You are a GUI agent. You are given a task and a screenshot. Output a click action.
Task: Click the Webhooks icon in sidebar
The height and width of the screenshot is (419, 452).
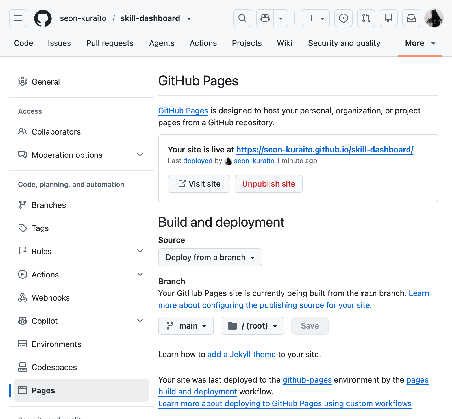(x=23, y=298)
